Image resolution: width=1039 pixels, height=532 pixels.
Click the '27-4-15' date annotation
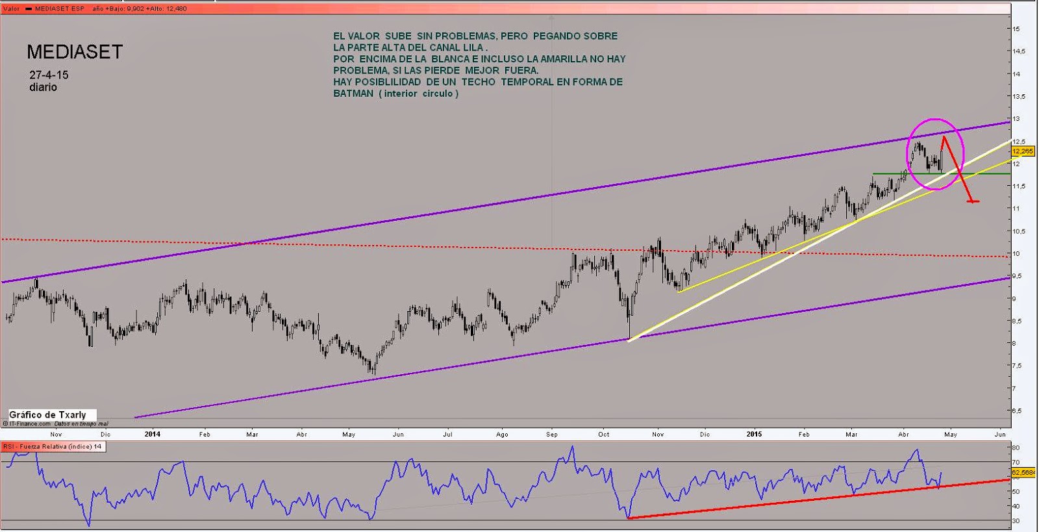pos(49,75)
